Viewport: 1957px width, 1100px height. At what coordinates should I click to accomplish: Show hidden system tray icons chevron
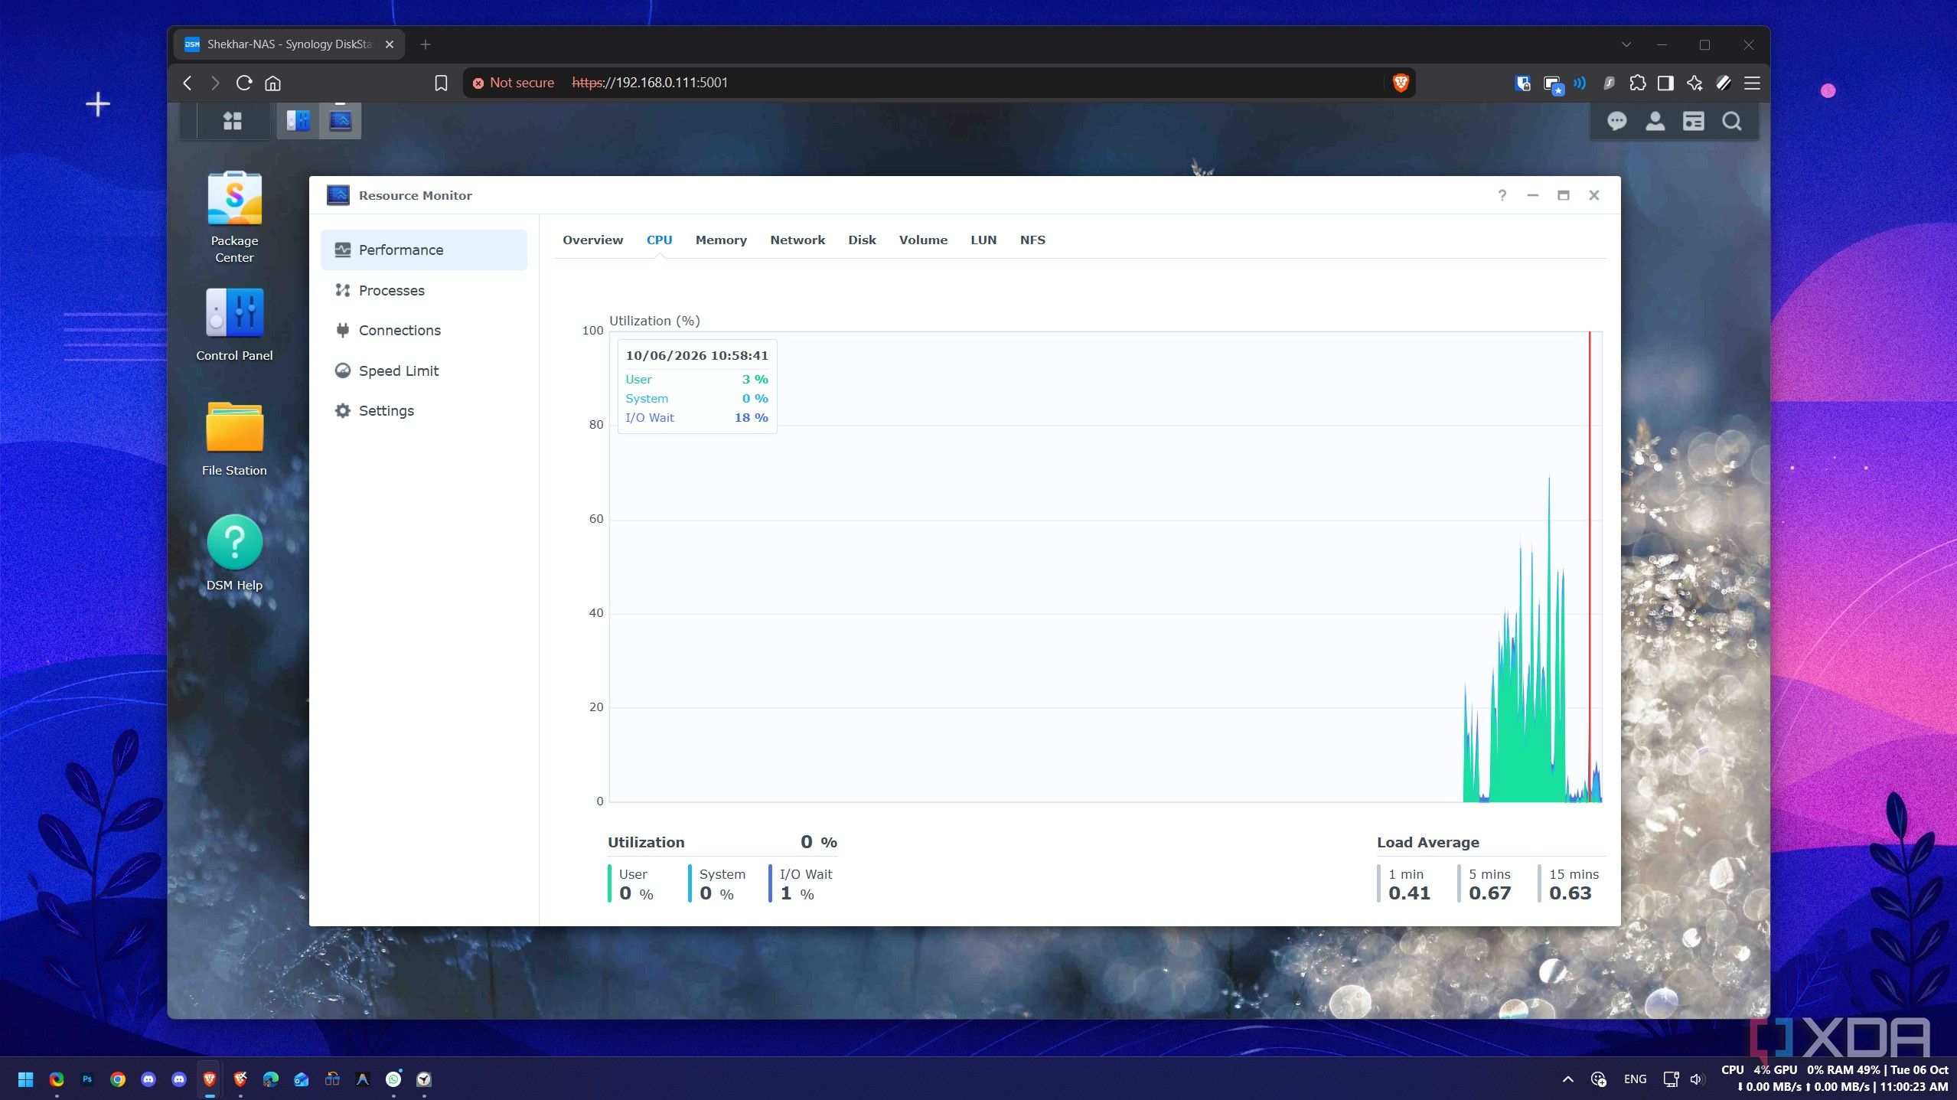coord(1567,1079)
